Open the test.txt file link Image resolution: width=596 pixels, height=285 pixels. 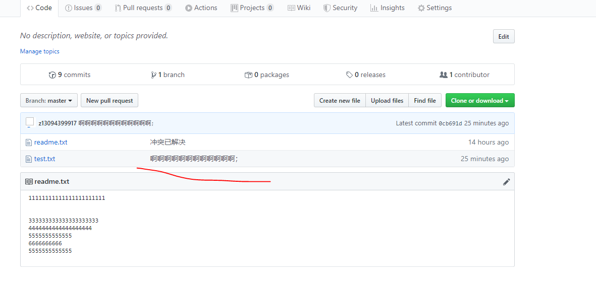(x=44, y=159)
